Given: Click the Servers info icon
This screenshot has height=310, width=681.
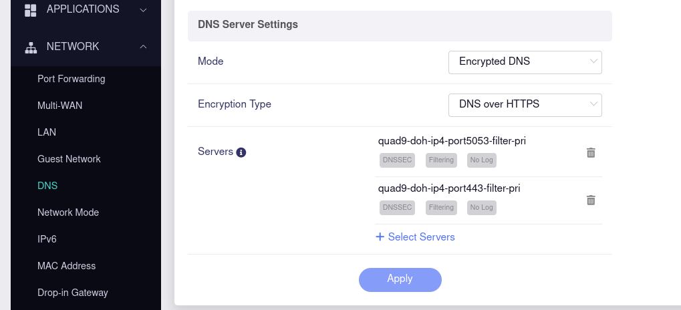Looking at the screenshot, I should [241, 152].
